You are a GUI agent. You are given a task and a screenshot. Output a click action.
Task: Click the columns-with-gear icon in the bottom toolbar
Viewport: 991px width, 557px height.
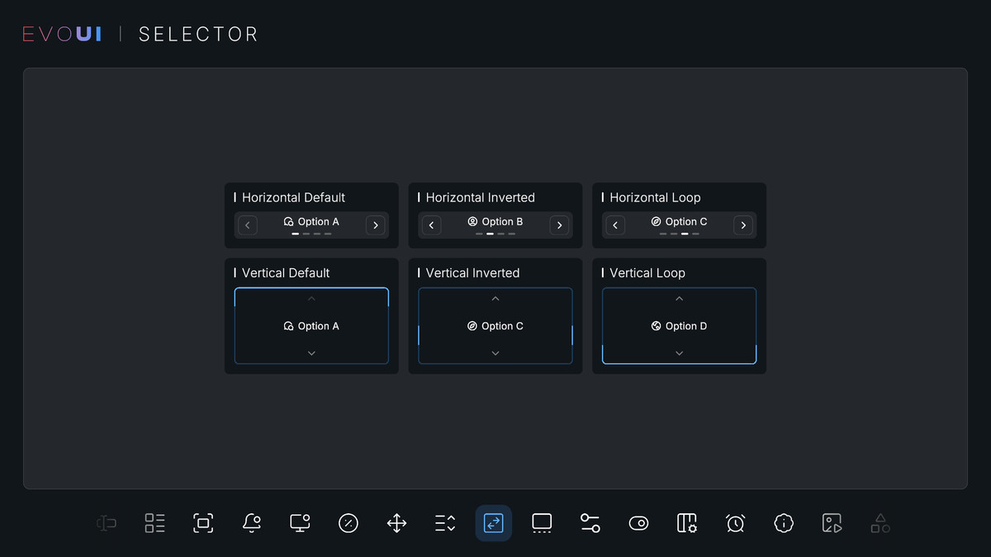pyautogui.click(x=686, y=522)
